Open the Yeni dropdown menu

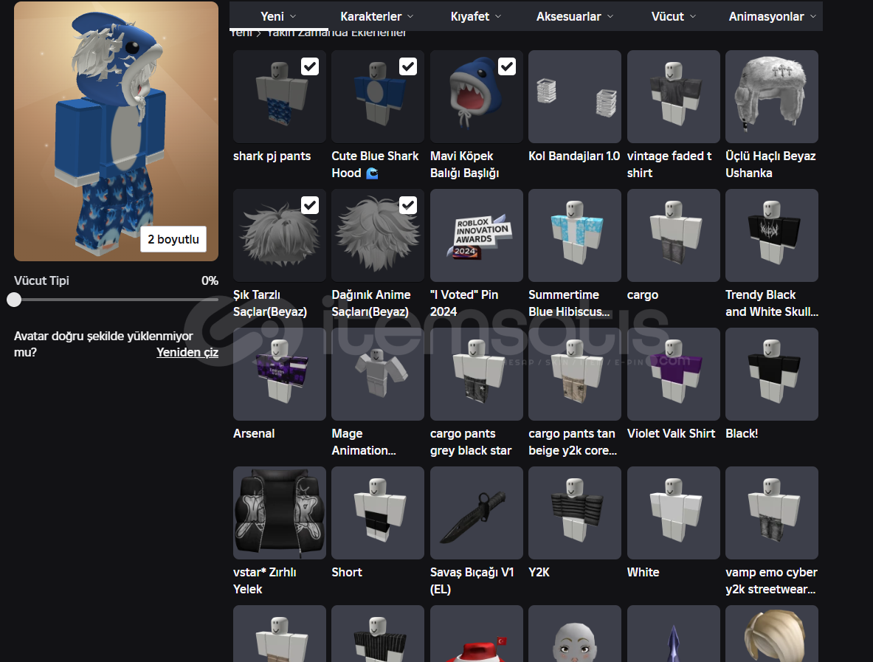click(x=278, y=16)
